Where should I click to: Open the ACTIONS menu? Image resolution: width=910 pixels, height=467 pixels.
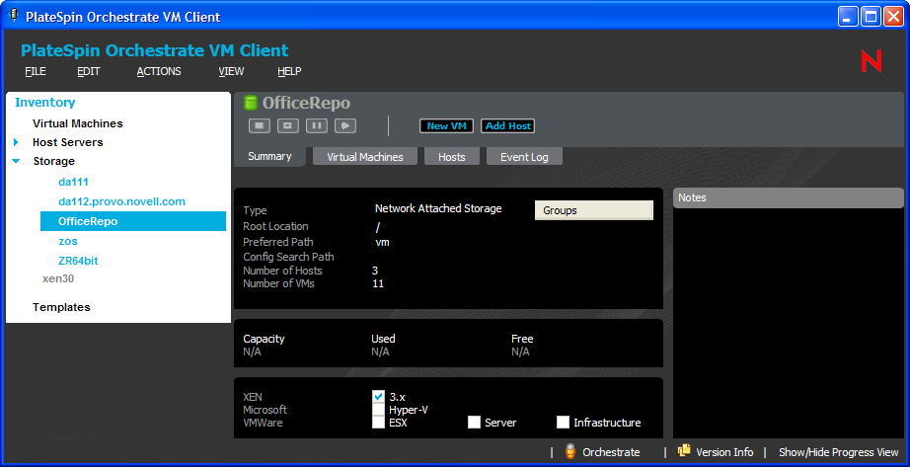[x=159, y=71]
